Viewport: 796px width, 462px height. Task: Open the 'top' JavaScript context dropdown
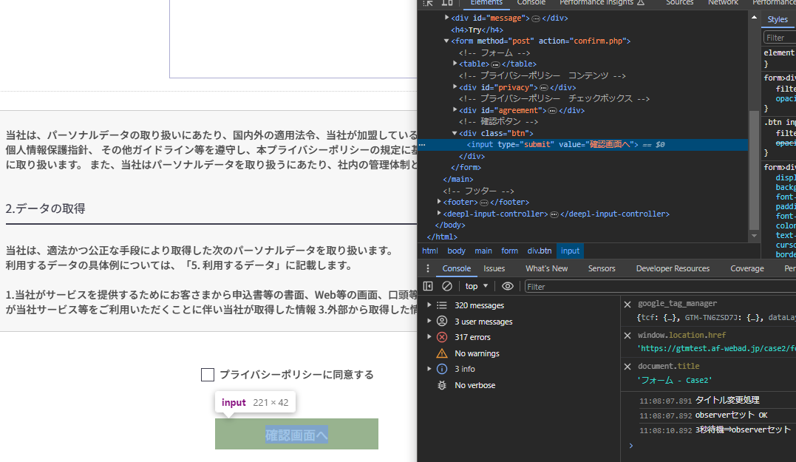click(x=477, y=286)
